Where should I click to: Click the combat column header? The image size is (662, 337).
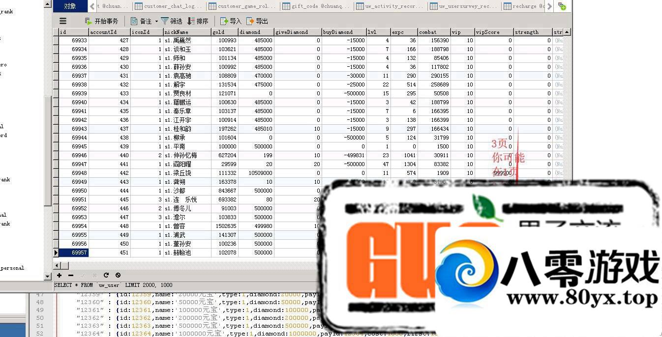pyautogui.click(x=434, y=32)
